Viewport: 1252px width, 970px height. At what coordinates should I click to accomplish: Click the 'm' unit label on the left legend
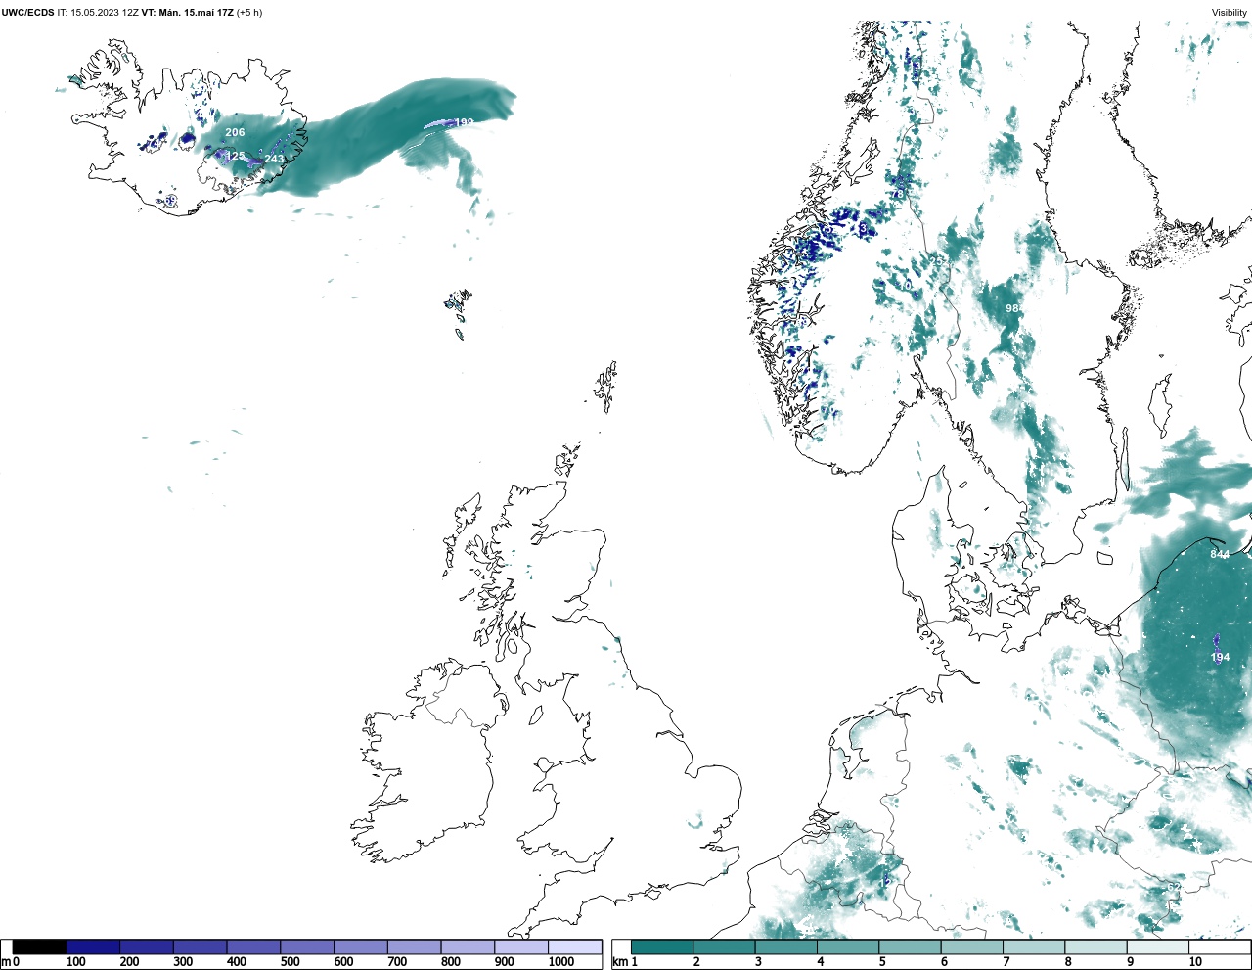pyautogui.click(x=5, y=962)
